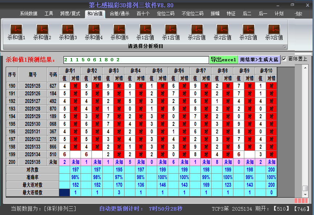
Task: Switch to the 跨度/复式 tab
Action: tap(70, 14)
